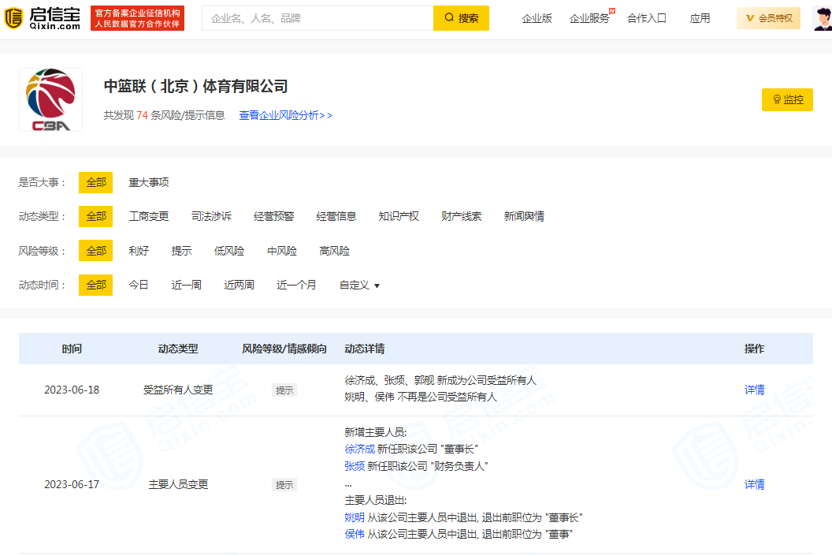
Task: Select the 工商变更 dynamic type filter
Action: 150,216
